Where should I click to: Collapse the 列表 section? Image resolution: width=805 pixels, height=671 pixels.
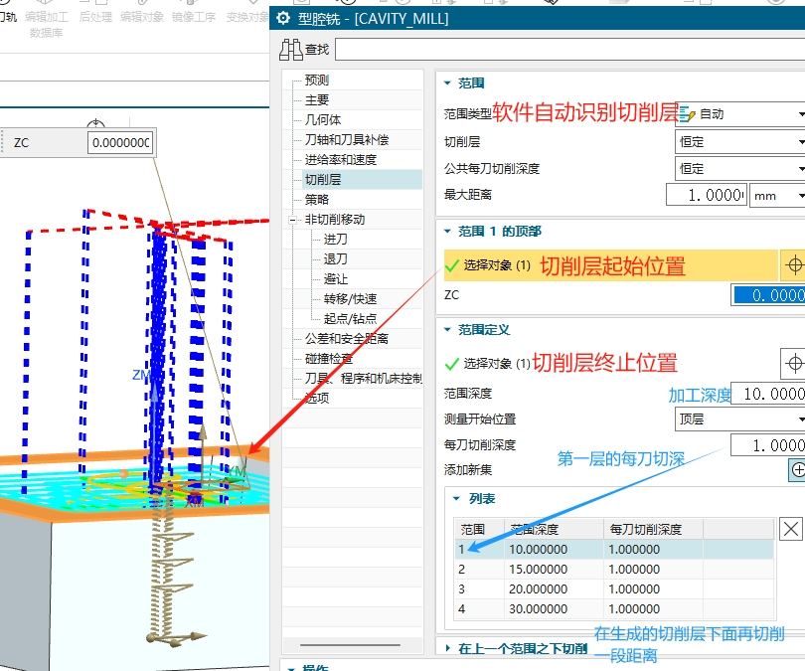click(x=456, y=498)
